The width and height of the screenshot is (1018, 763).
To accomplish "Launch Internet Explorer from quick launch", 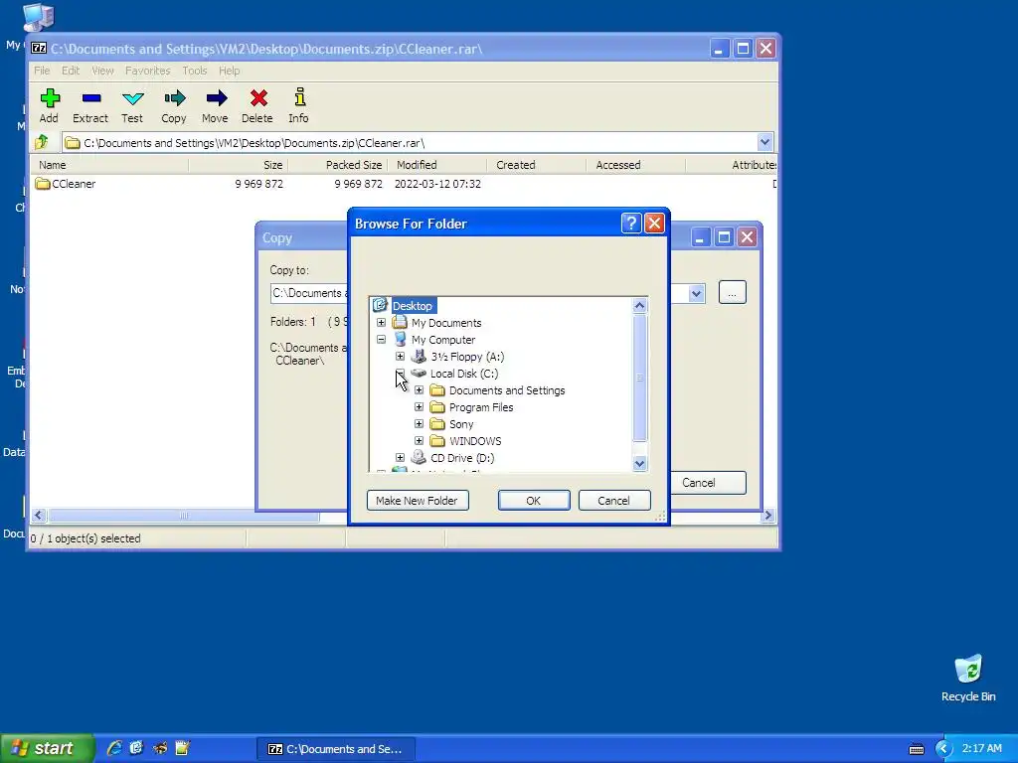I will [x=115, y=748].
